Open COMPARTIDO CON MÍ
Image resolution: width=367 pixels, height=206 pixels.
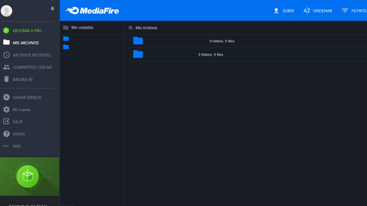(x=32, y=67)
